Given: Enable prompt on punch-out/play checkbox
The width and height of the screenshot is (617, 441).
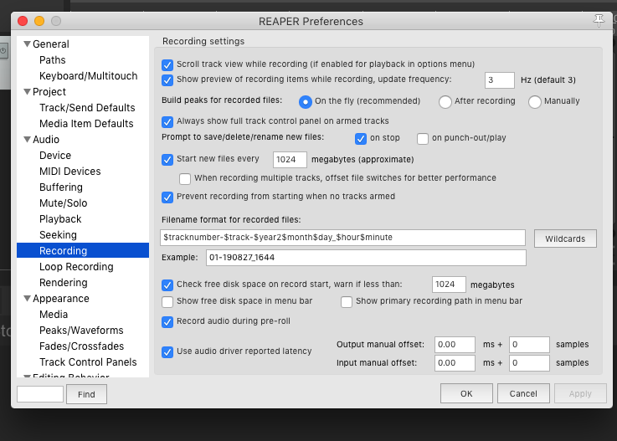Looking at the screenshot, I should click(423, 138).
